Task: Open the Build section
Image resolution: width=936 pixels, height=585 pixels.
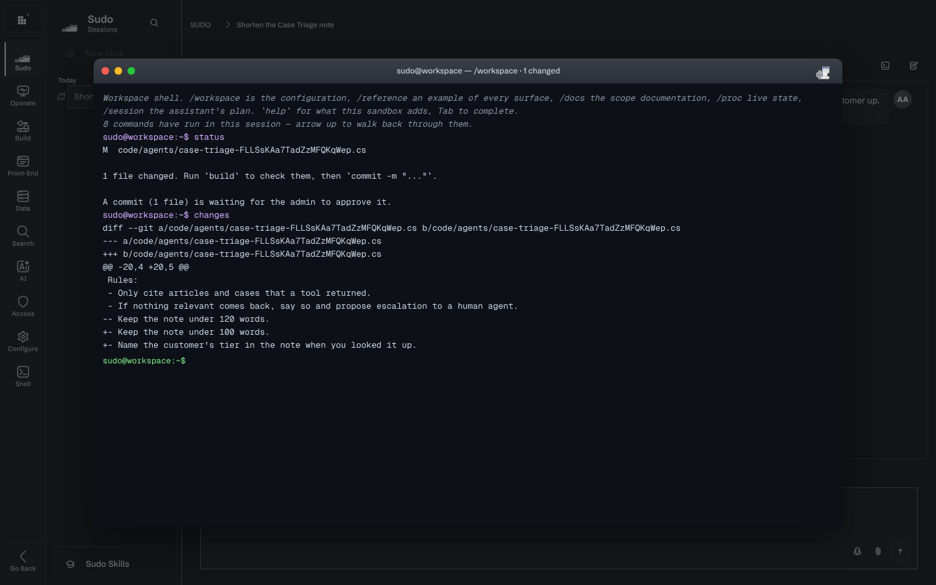Action: point(23,131)
